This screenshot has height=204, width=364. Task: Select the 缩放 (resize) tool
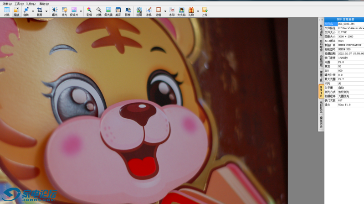point(16,11)
